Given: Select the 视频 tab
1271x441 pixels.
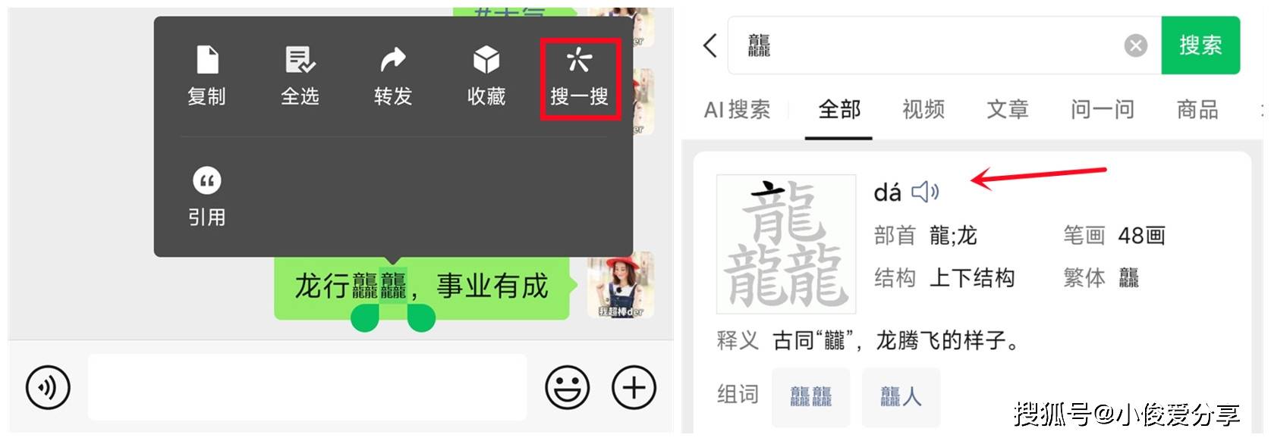Looking at the screenshot, I should click(x=923, y=110).
